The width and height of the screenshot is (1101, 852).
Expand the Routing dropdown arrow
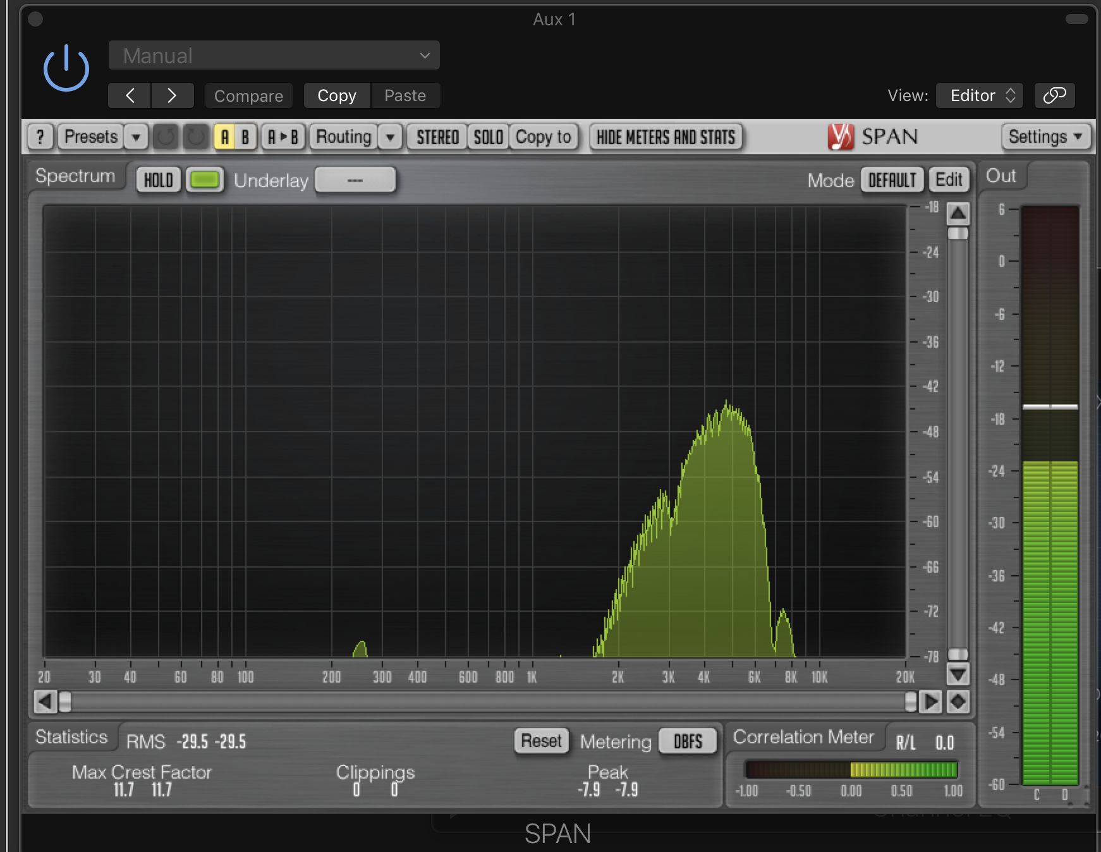tap(391, 137)
